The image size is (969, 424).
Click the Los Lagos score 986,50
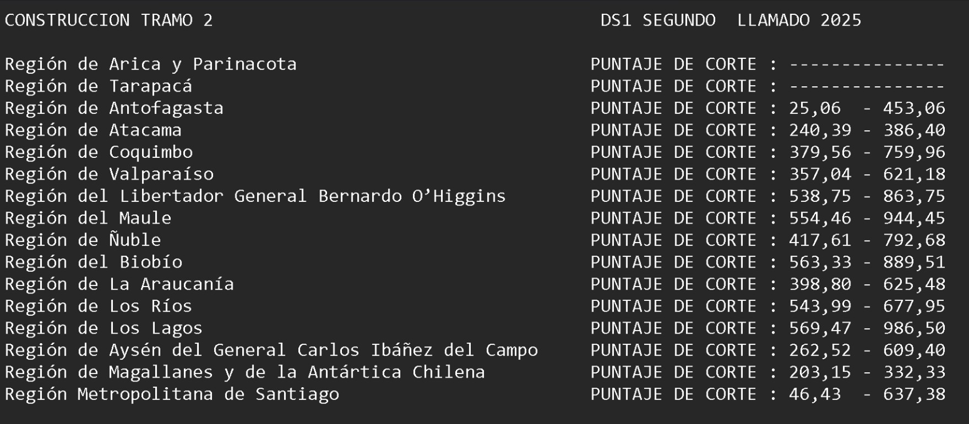coord(914,328)
